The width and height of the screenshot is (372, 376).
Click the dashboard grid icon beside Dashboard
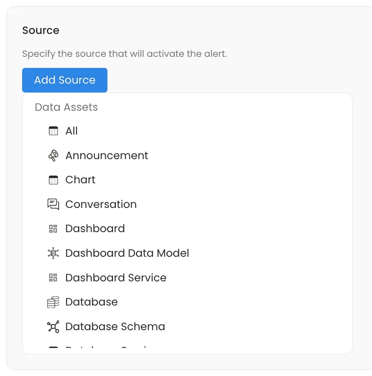(x=53, y=228)
